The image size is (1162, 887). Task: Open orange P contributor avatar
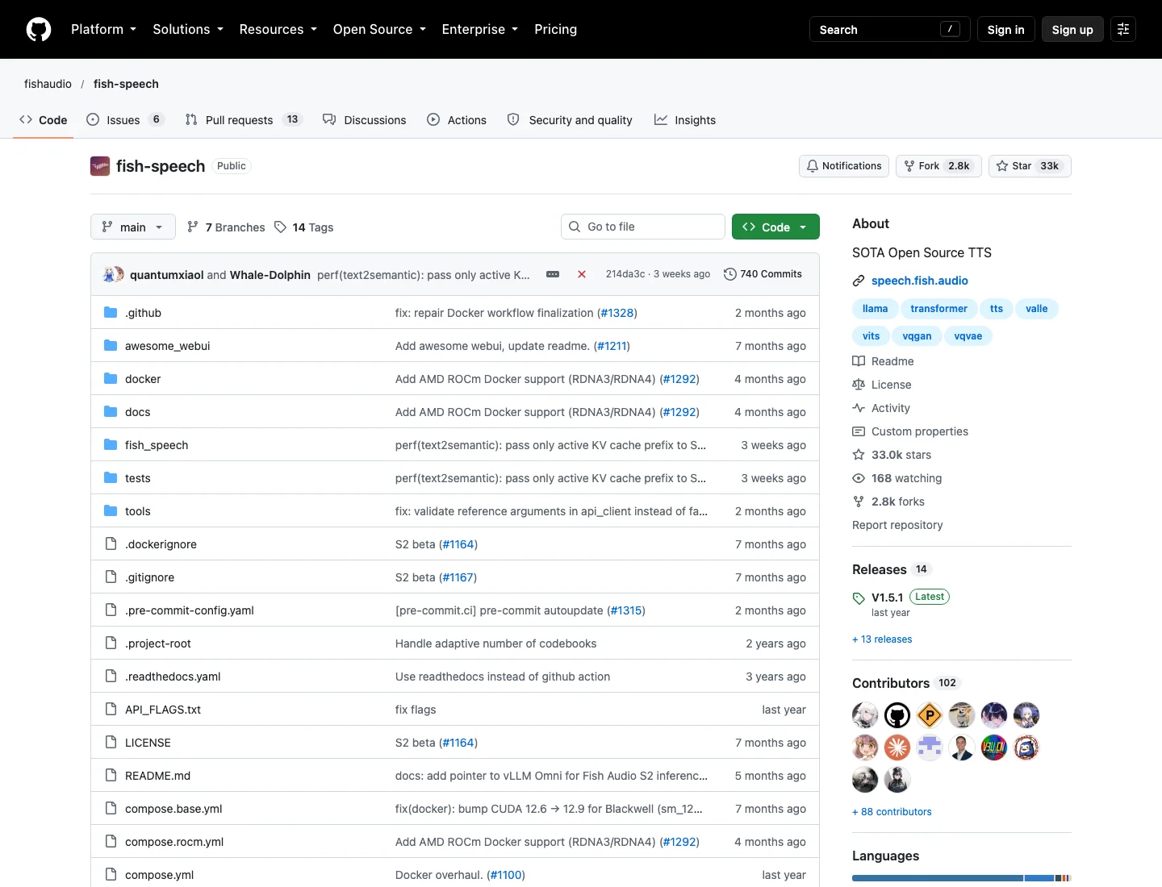tap(930, 715)
